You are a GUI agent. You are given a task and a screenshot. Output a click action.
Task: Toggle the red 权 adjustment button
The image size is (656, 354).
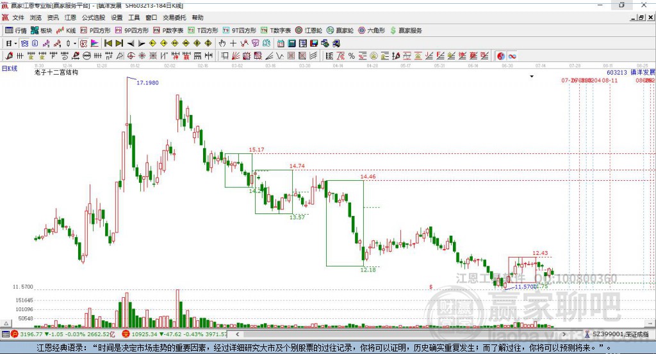[84, 43]
